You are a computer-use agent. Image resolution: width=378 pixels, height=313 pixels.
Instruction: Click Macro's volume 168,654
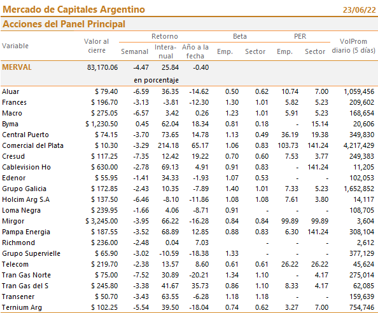click(x=362, y=113)
